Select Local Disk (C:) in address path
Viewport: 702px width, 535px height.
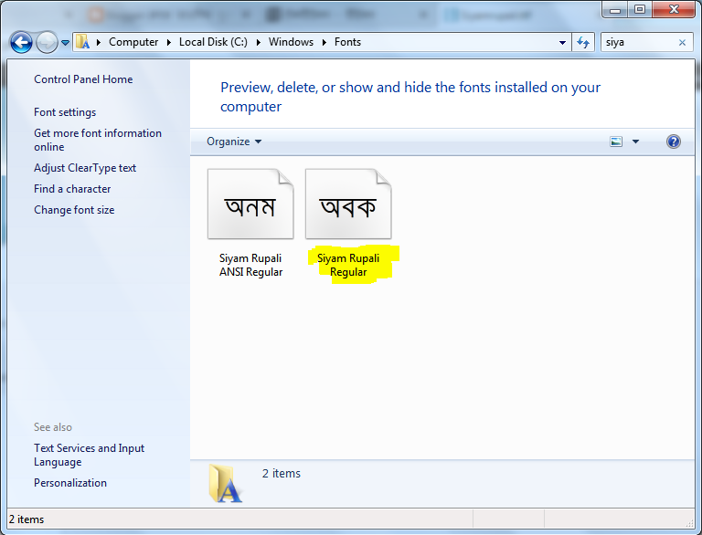pos(213,42)
